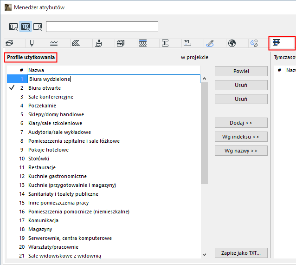Select Serwerownie, centra komputerowe row
This screenshot has width=296, height=265.
(103, 238)
